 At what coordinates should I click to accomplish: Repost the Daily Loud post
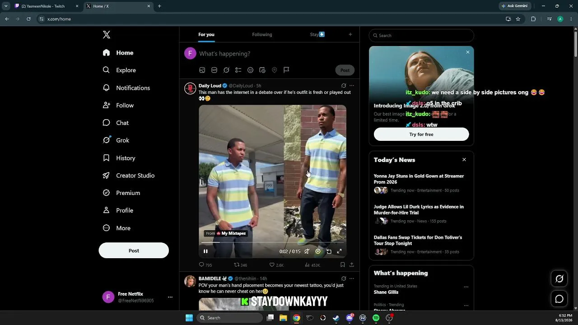[x=240, y=265]
